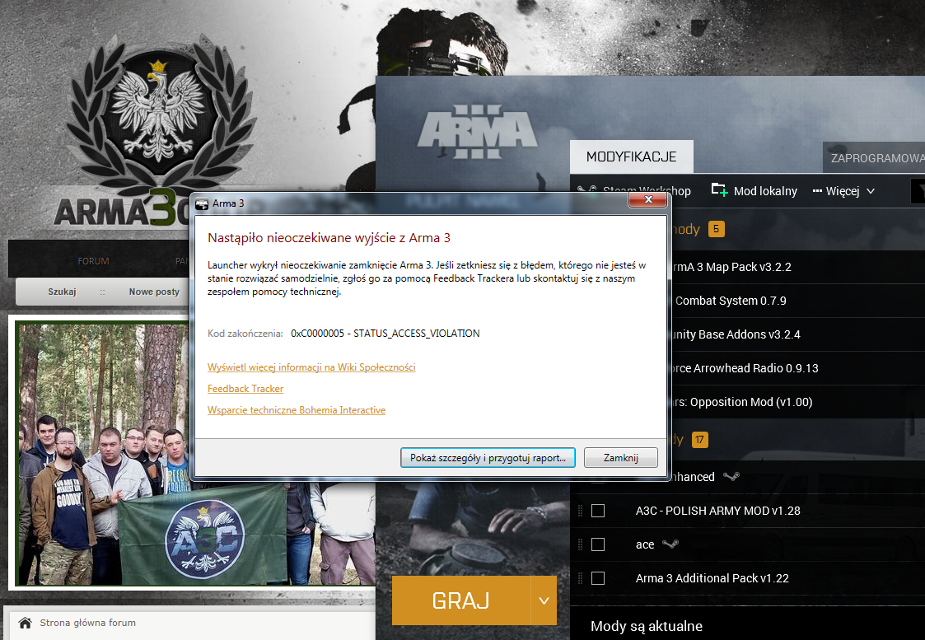Select the Arrowhead Radio 0.9.13 mod row
Viewport: 925px width, 640px height.
[x=797, y=368]
